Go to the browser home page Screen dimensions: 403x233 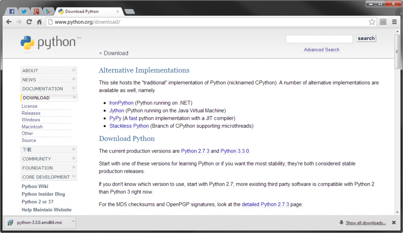pyautogui.click(x=39, y=22)
